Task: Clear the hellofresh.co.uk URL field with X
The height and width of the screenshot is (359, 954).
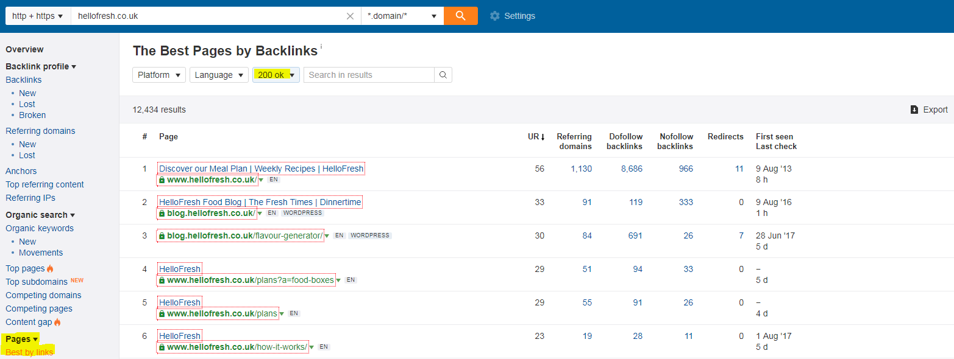Action: [350, 16]
